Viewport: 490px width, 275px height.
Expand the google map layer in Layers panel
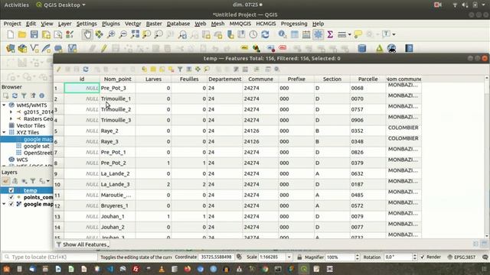click(x=4, y=204)
